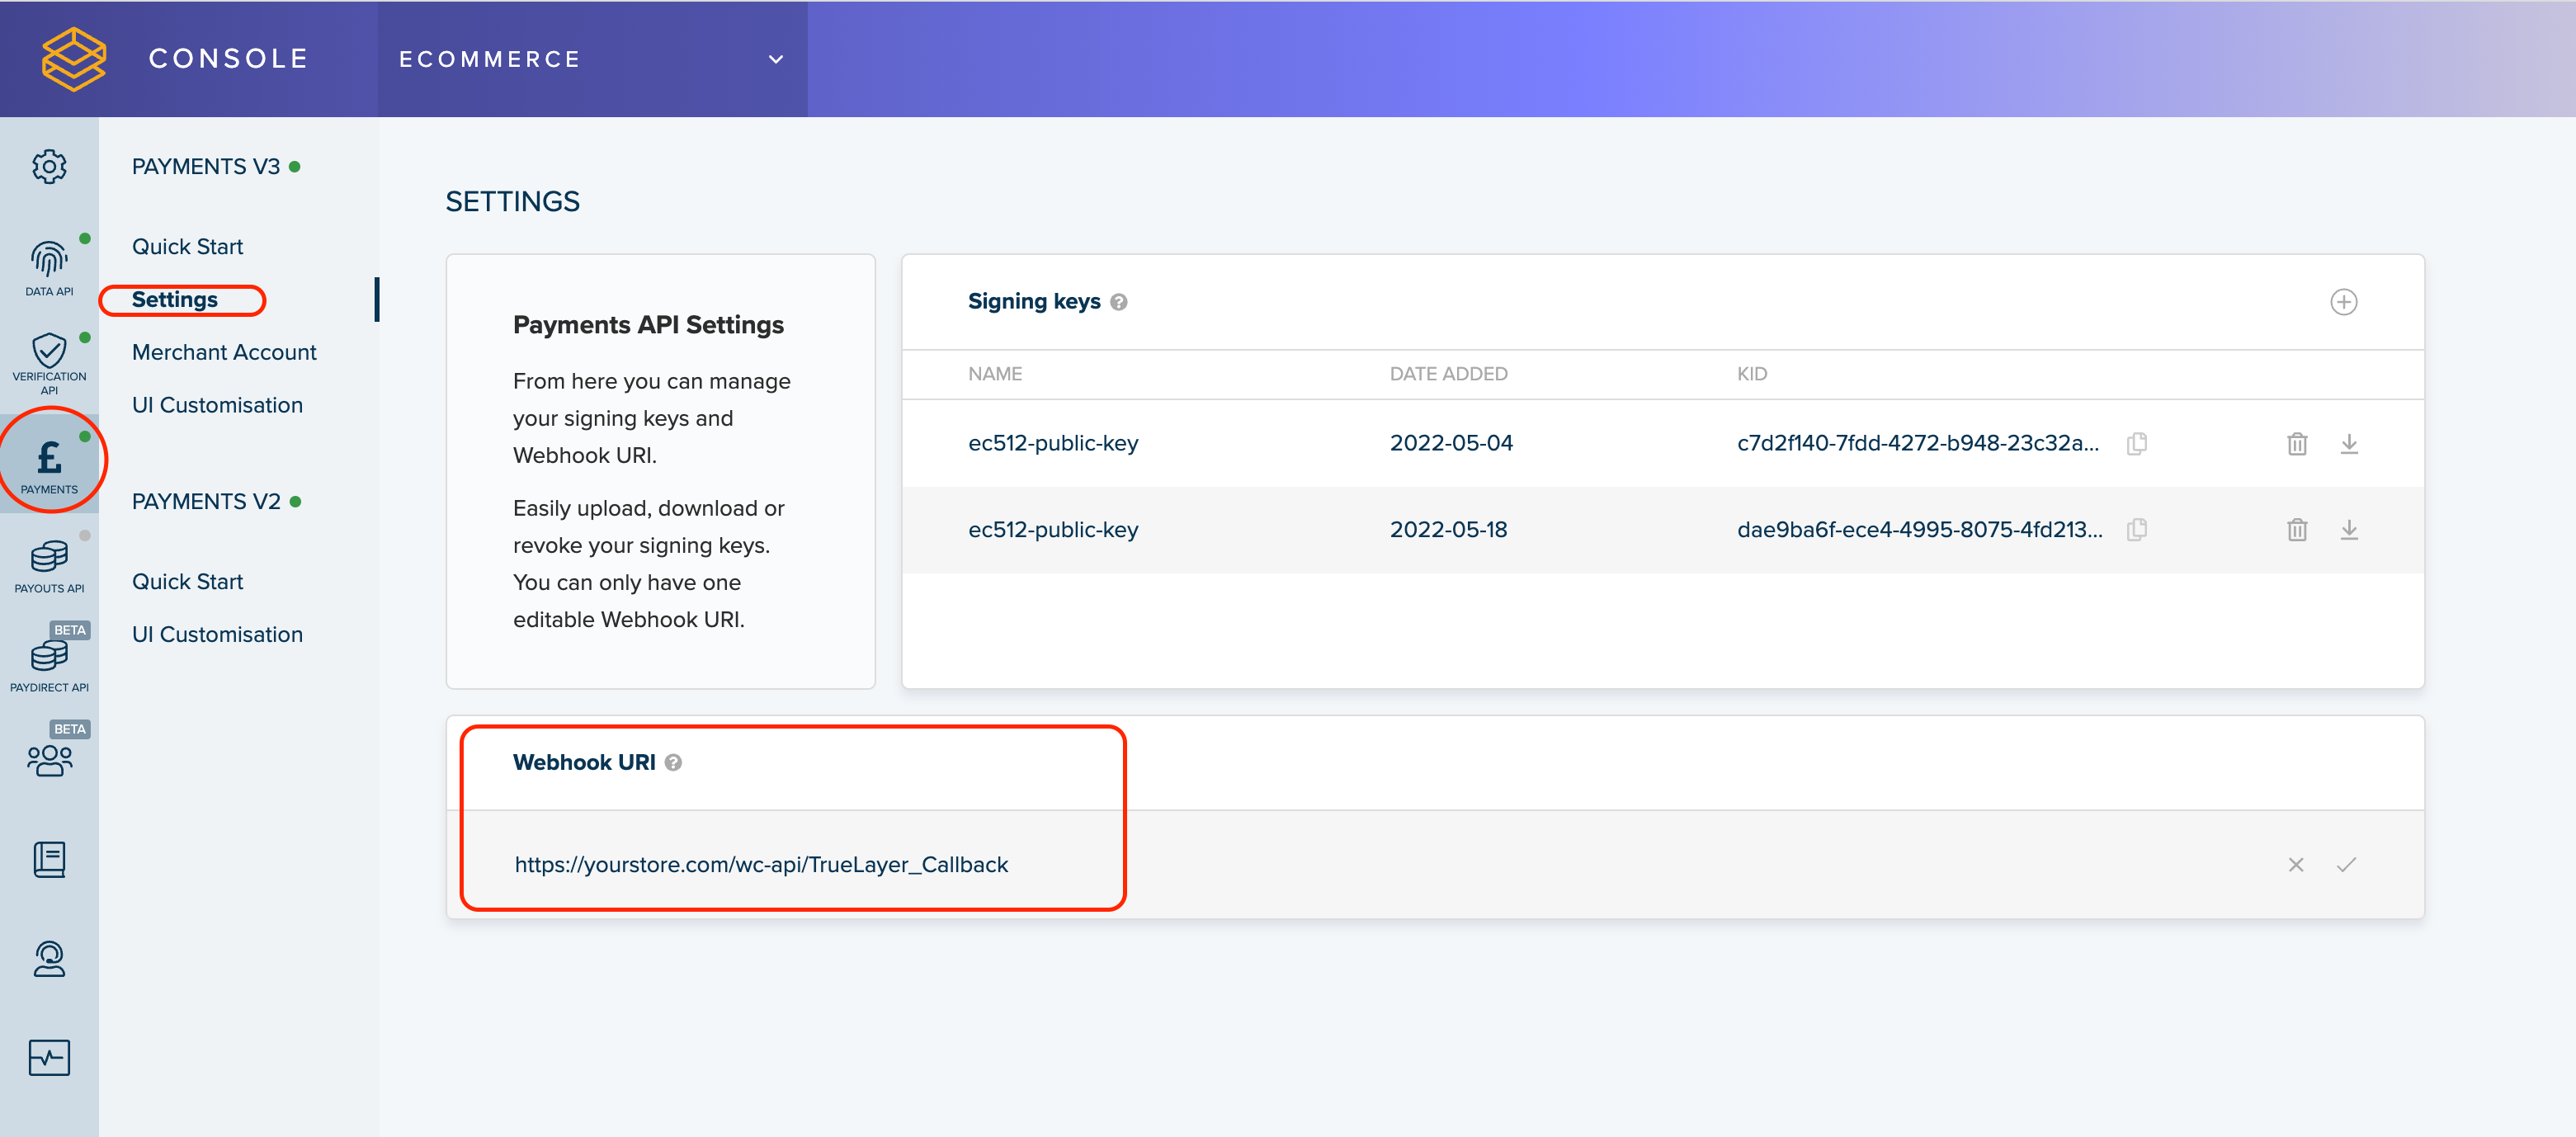Image resolution: width=2576 pixels, height=1137 pixels.
Task: Go to Payments V3 Quick Start
Action: [187, 246]
